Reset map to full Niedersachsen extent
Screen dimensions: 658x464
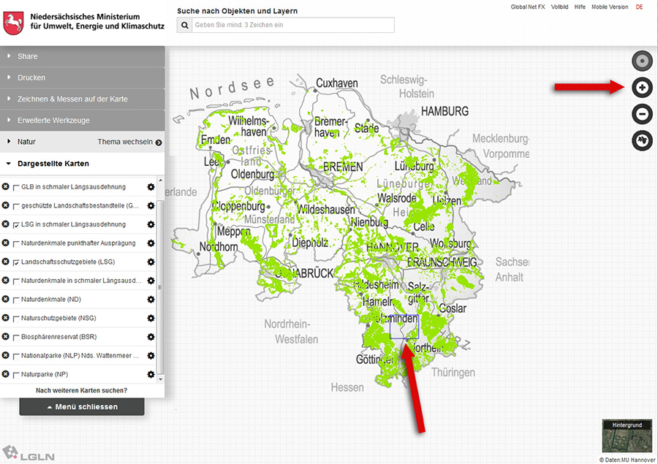pos(641,140)
